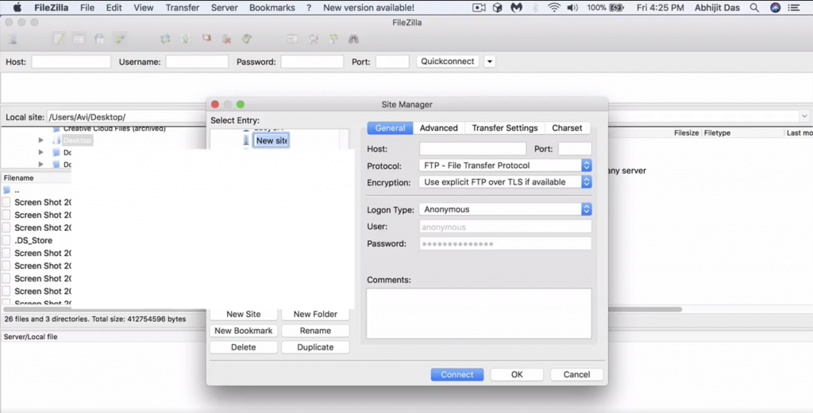Open the path dropdown at the right edge
This screenshot has height=413, width=813.
[804, 117]
